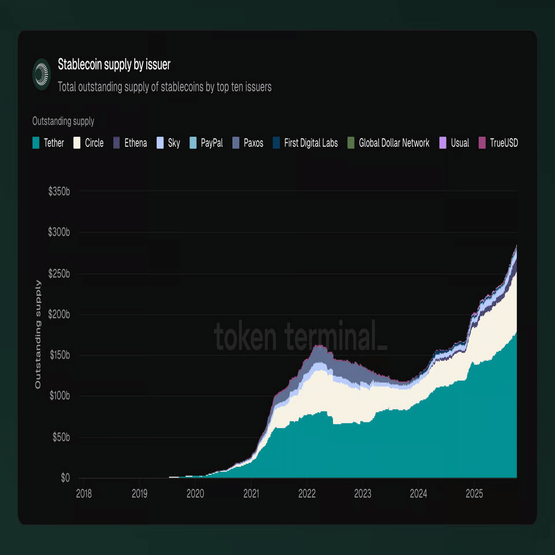Screen dimensions: 555x555
Task: Click the token terminal watermark text
Action: [x=300, y=336]
